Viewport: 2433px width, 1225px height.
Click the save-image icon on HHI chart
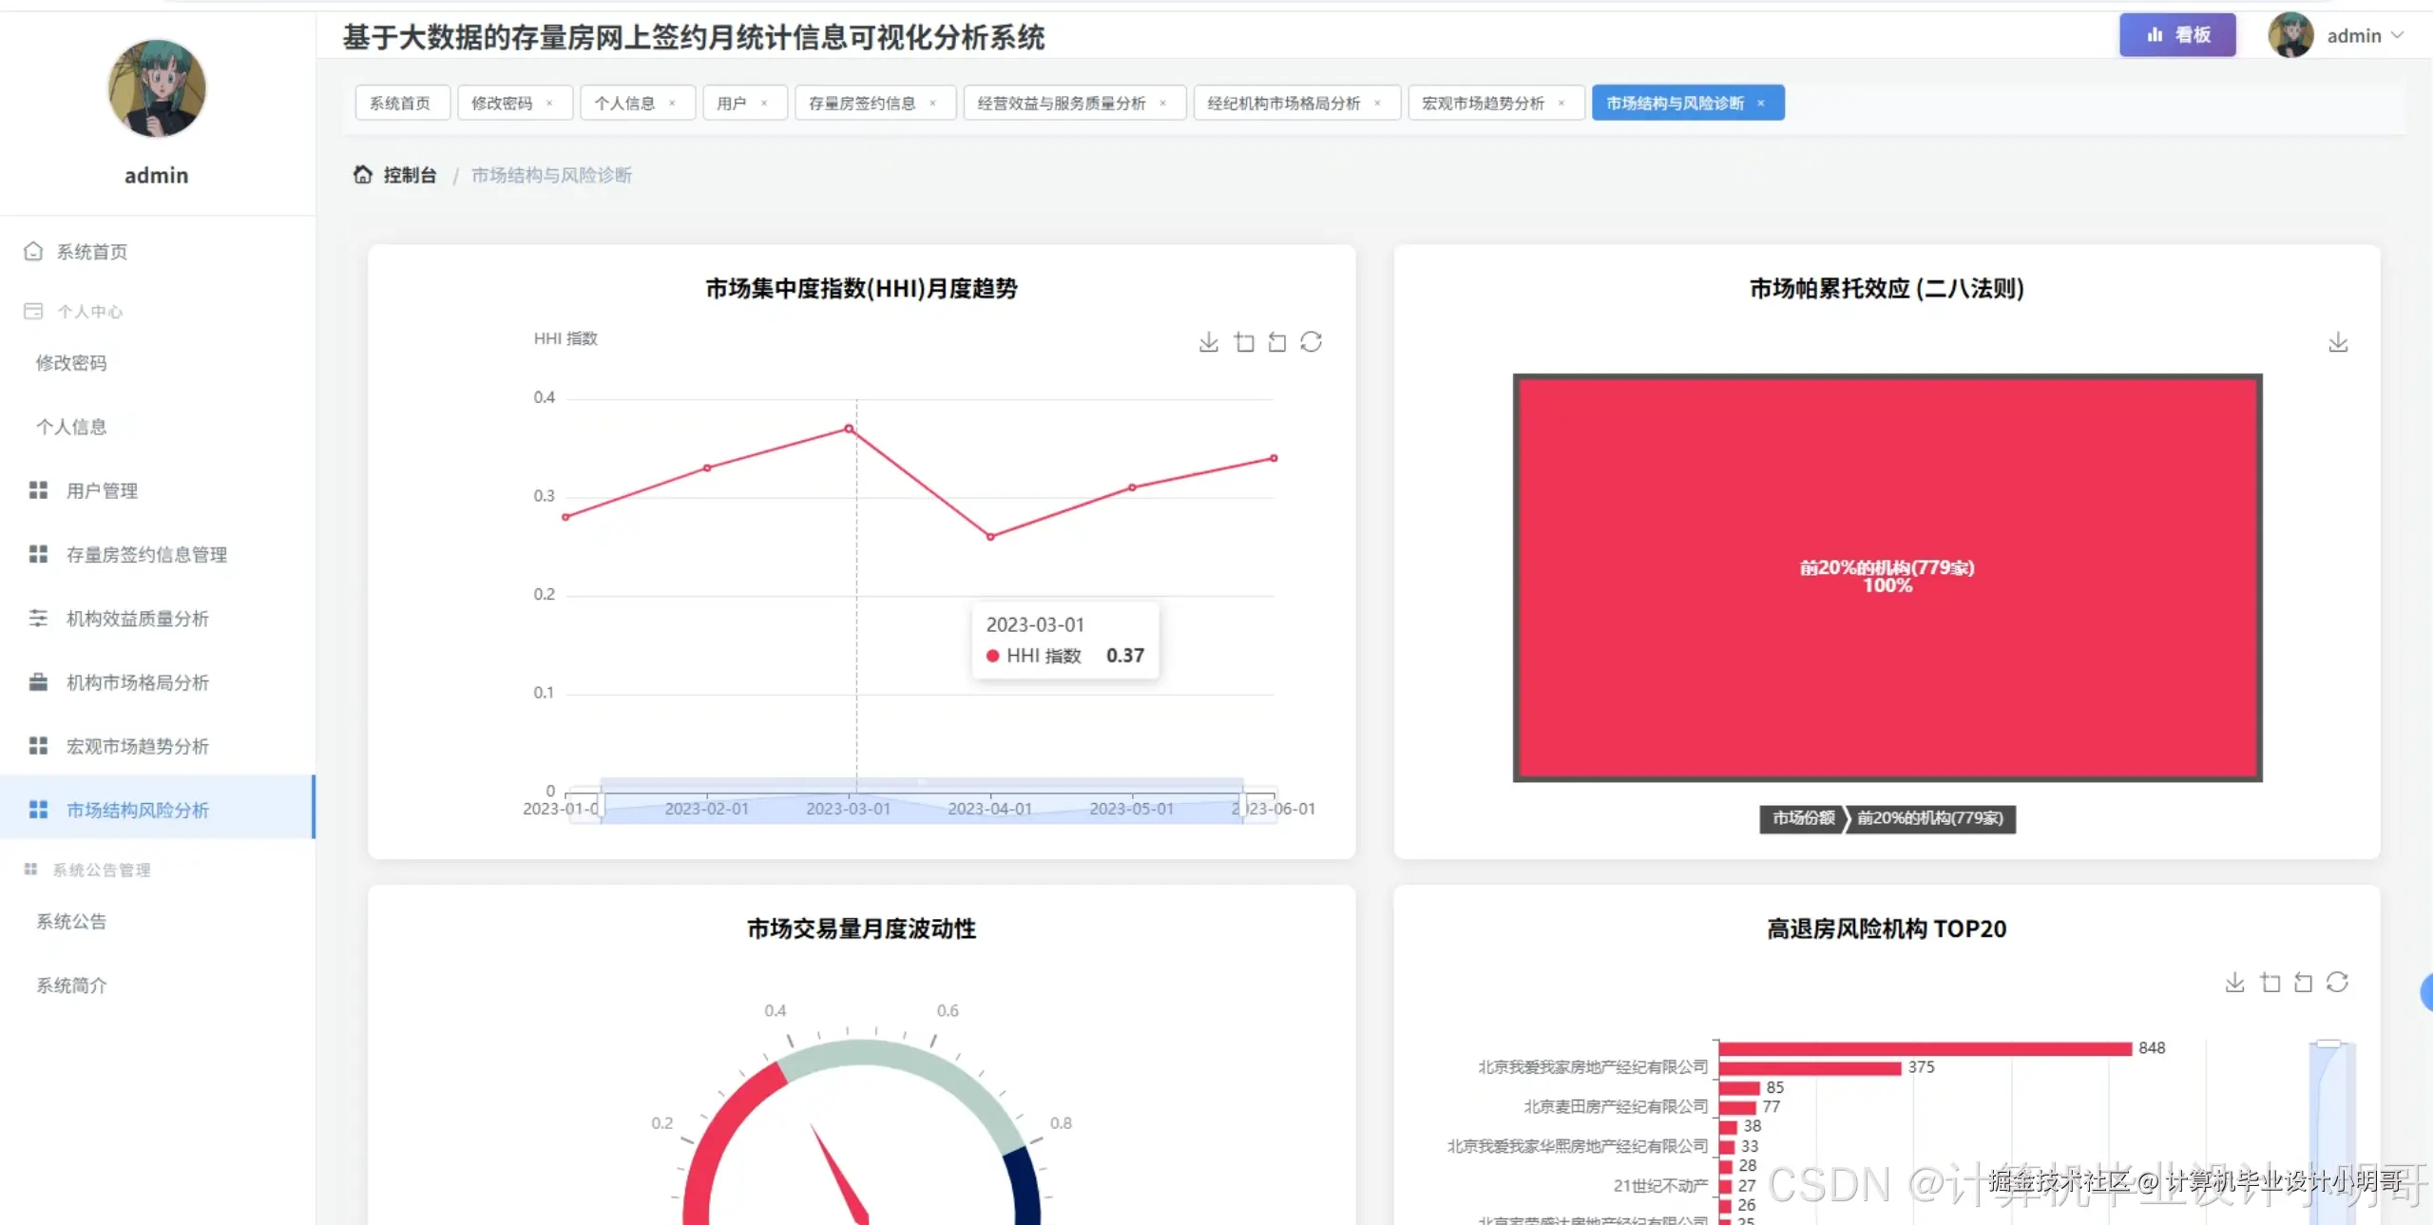coord(1209,342)
